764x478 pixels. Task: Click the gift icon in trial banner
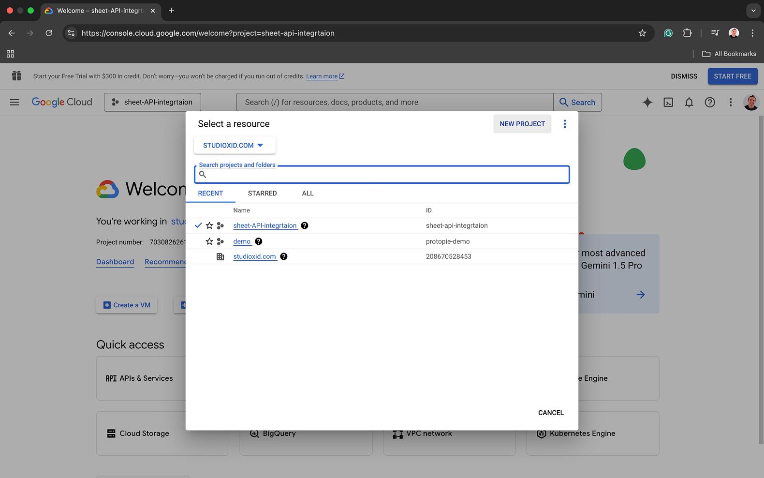[16, 76]
